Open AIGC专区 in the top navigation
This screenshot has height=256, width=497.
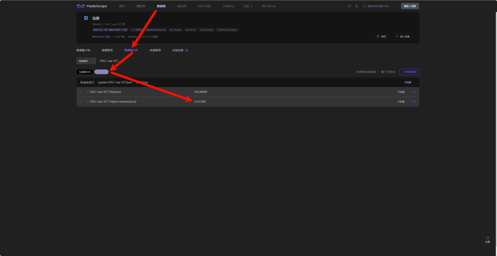pyautogui.click(x=205, y=6)
